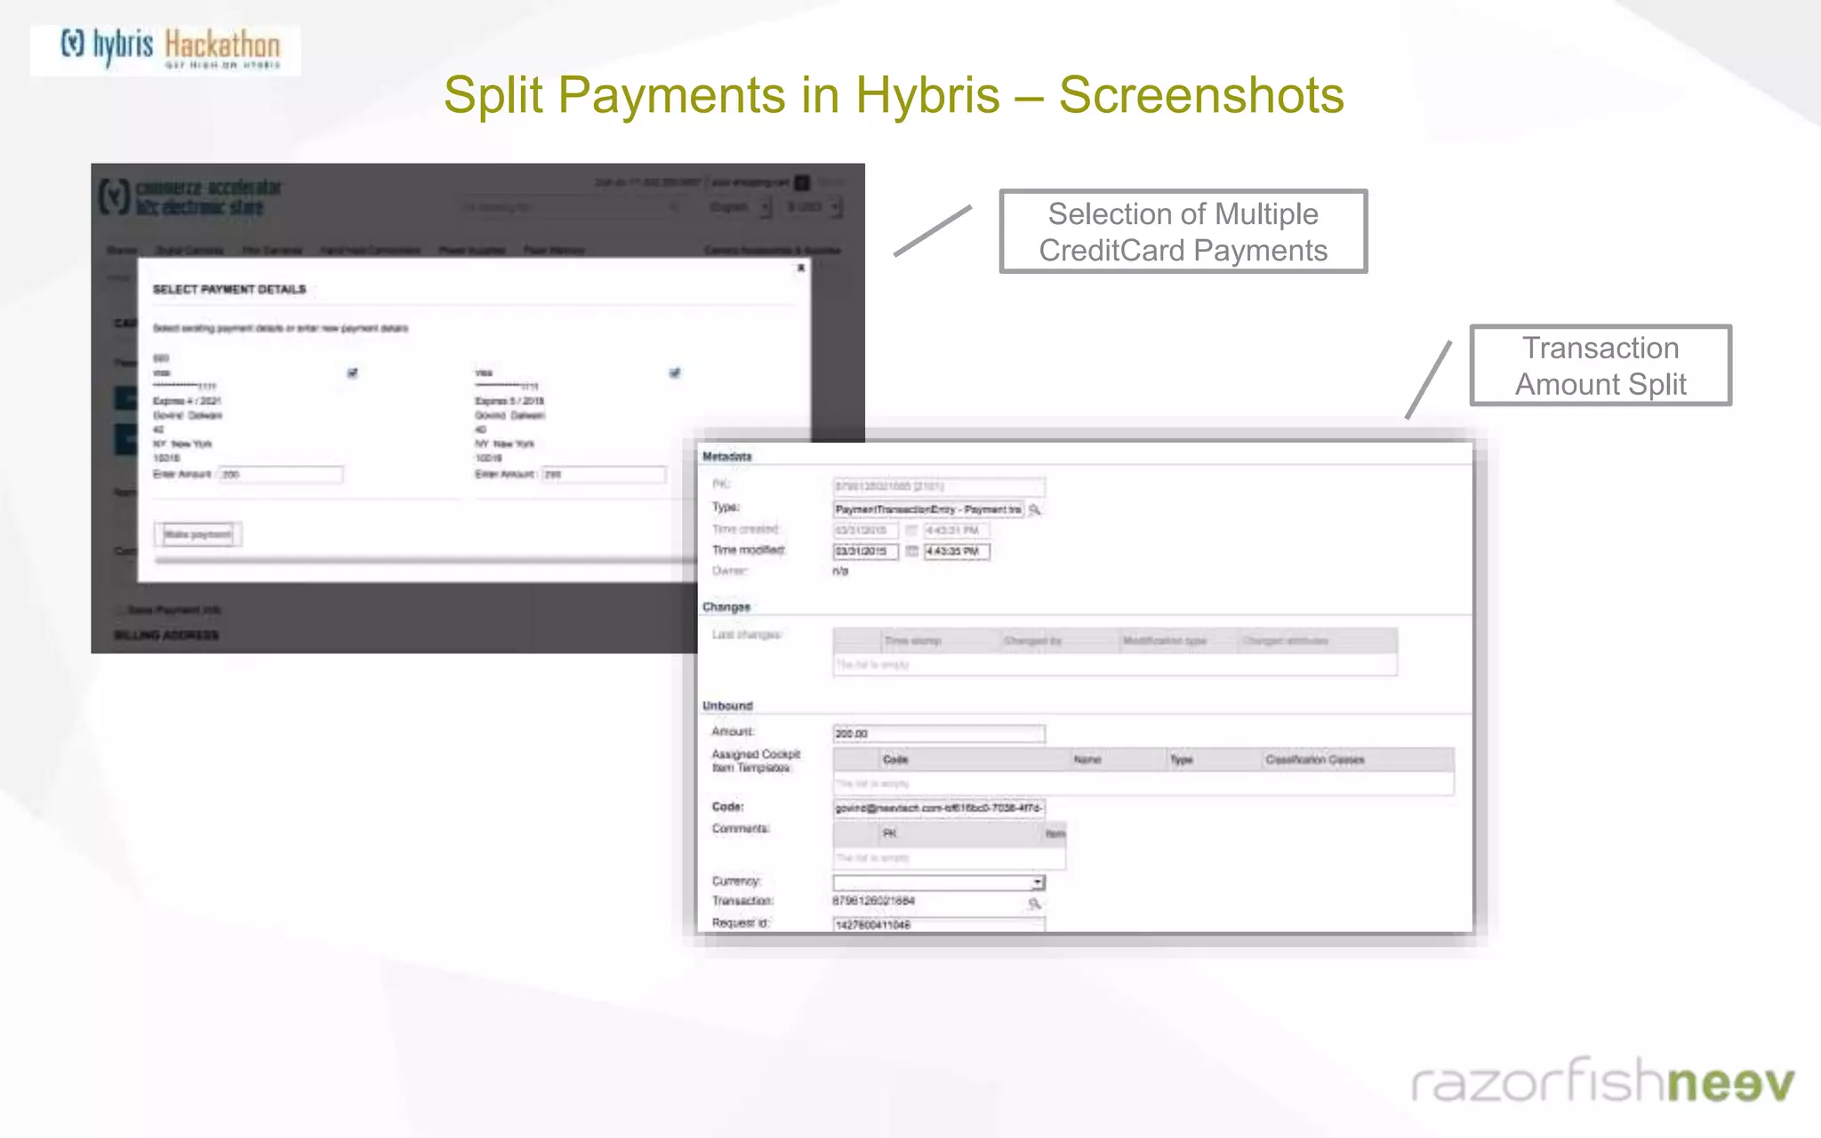Open the shopping cart icon in store header

tap(802, 182)
